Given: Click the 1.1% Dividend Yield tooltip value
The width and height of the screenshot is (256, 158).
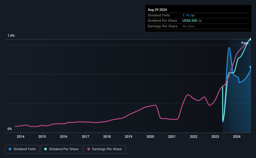Looking at the screenshot, I should [186, 15].
